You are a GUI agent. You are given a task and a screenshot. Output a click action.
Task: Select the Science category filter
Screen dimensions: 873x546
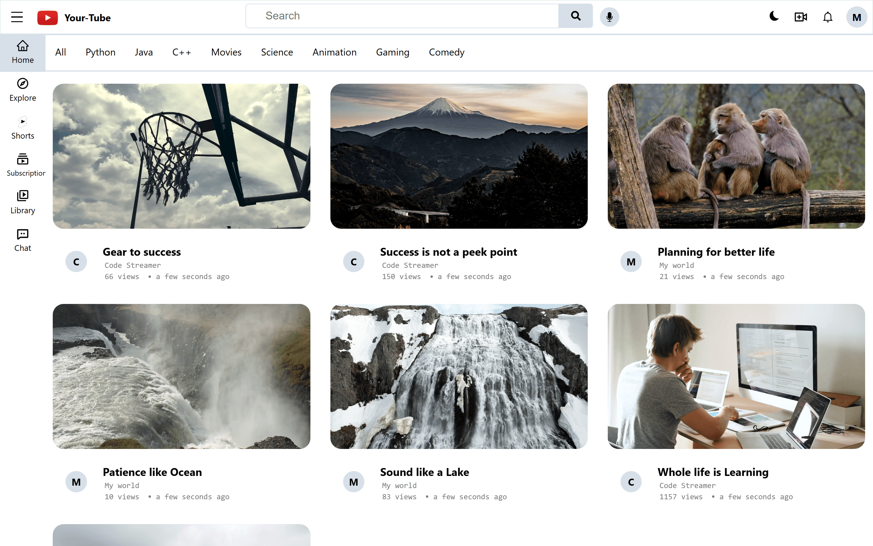pos(277,52)
